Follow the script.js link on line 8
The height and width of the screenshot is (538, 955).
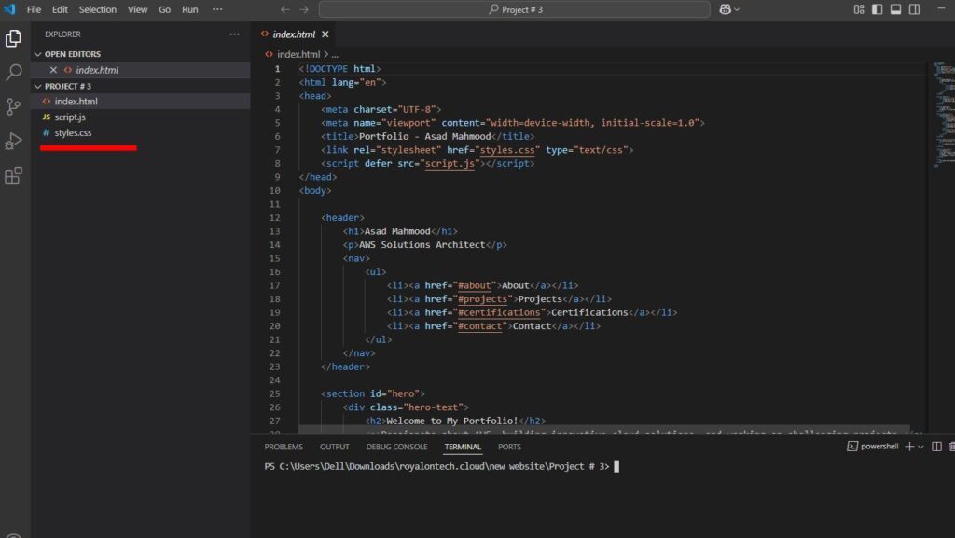click(450, 163)
